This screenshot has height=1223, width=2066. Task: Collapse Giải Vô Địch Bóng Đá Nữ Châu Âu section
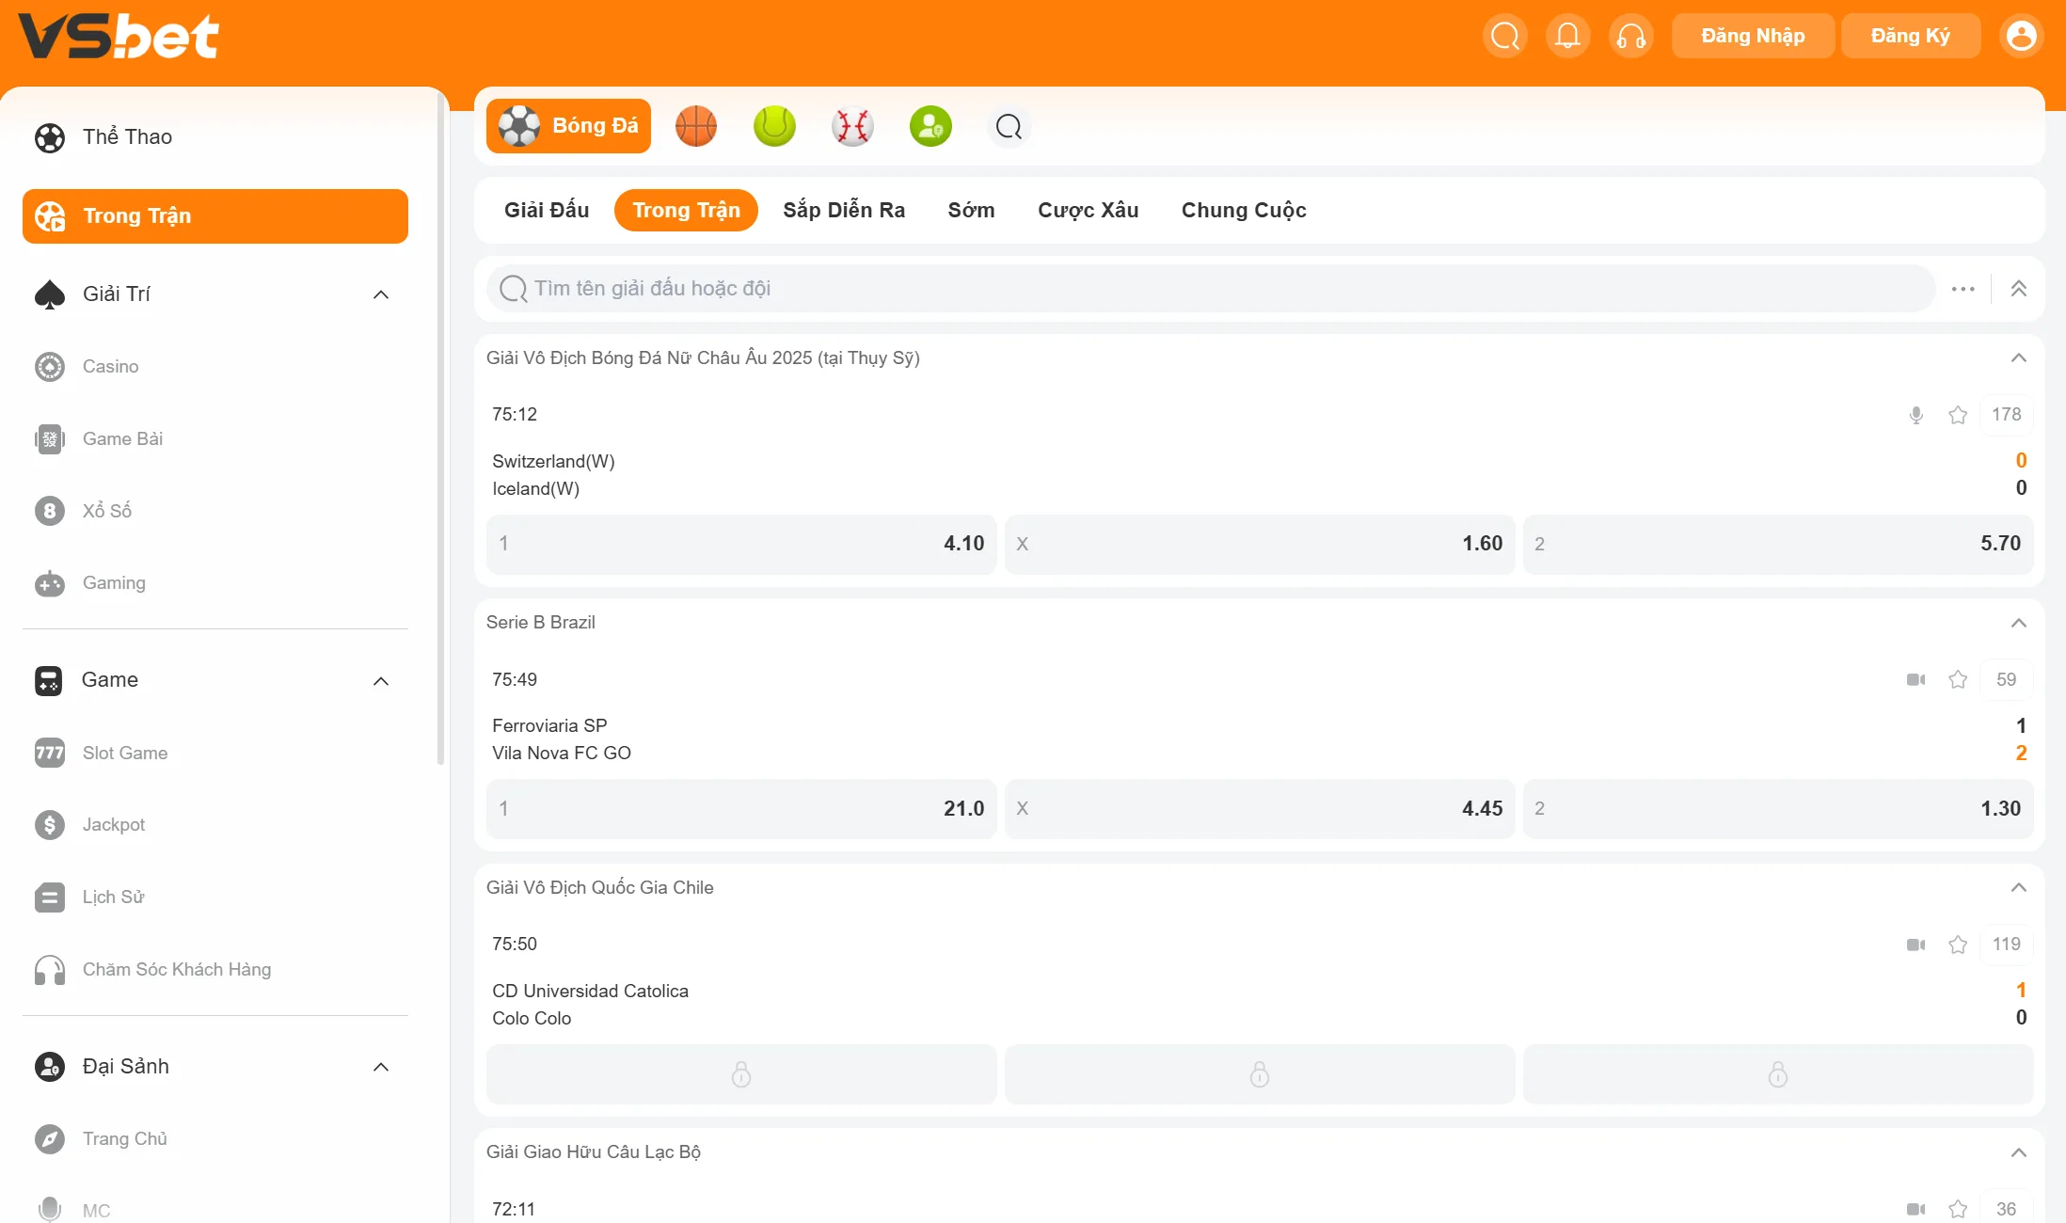click(2019, 358)
